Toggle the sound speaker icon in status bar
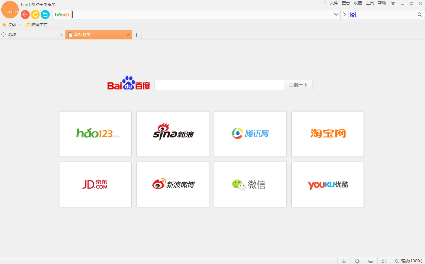 (x=384, y=261)
